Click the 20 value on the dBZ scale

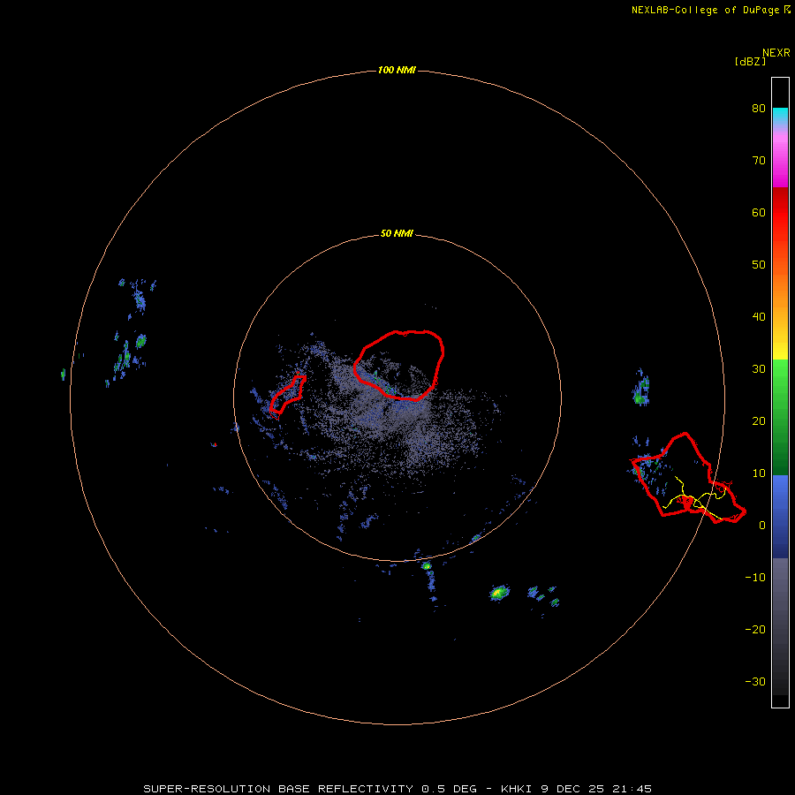coord(759,421)
